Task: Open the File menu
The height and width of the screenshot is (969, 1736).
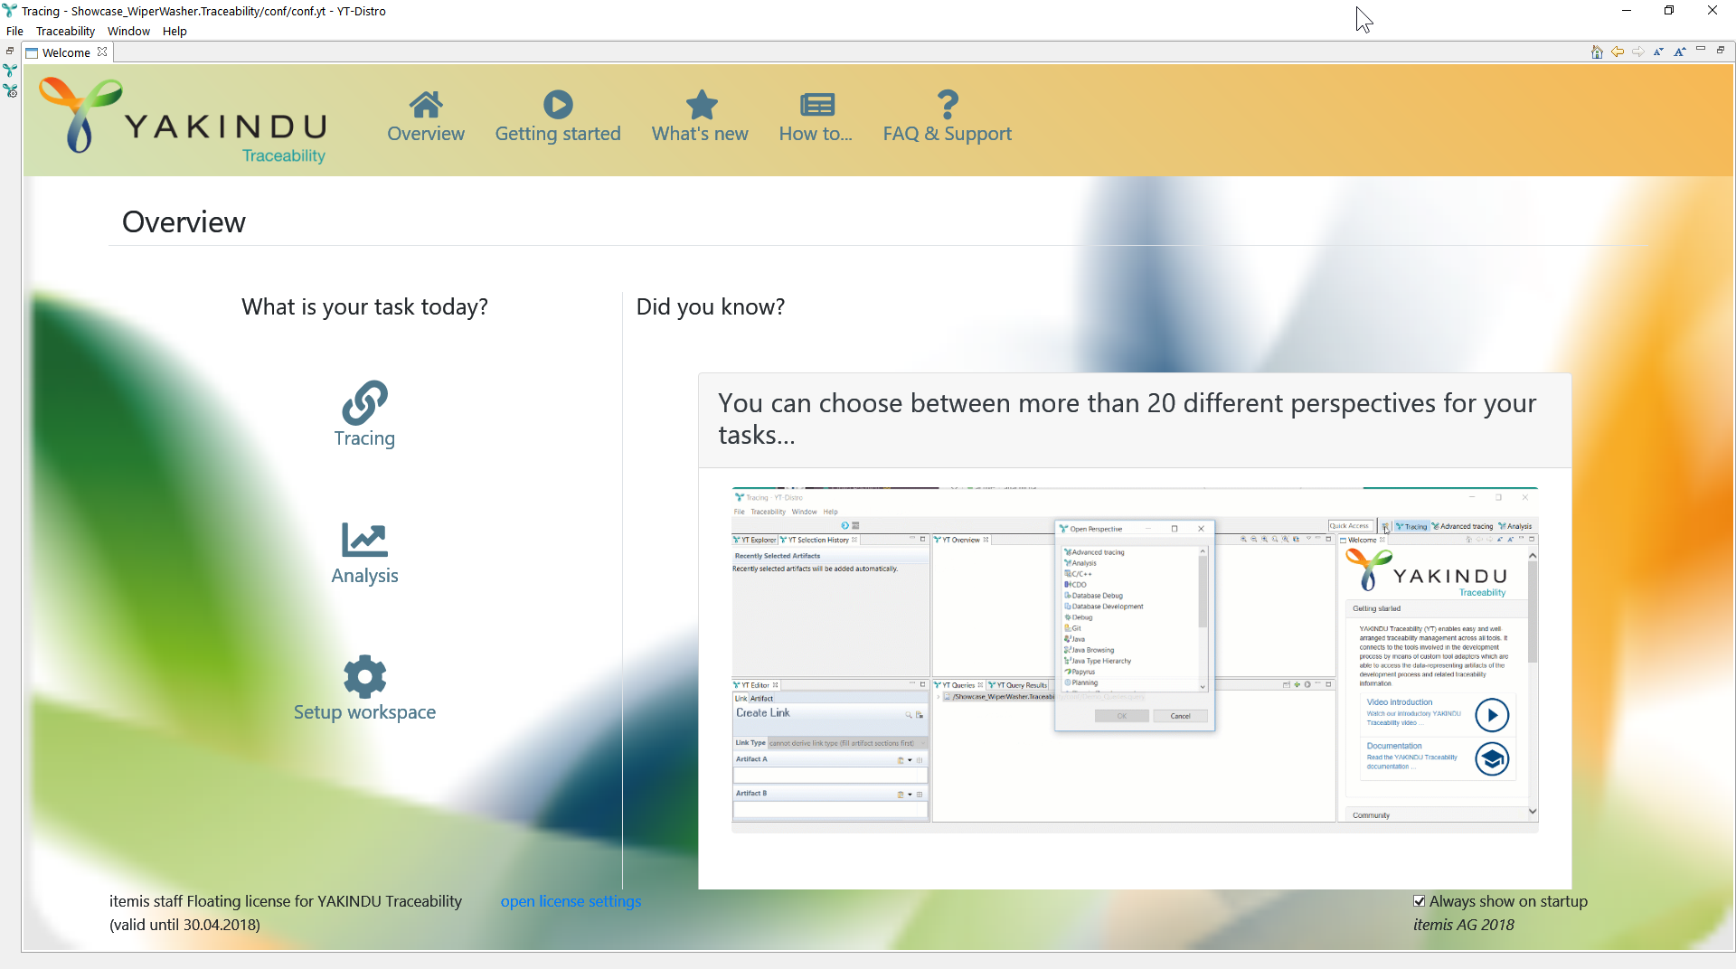Action: click(14, 31)
